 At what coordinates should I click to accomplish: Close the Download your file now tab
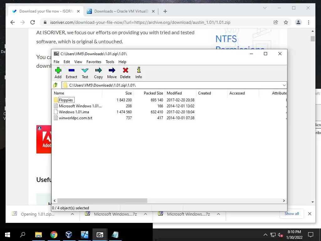point(78,11)
